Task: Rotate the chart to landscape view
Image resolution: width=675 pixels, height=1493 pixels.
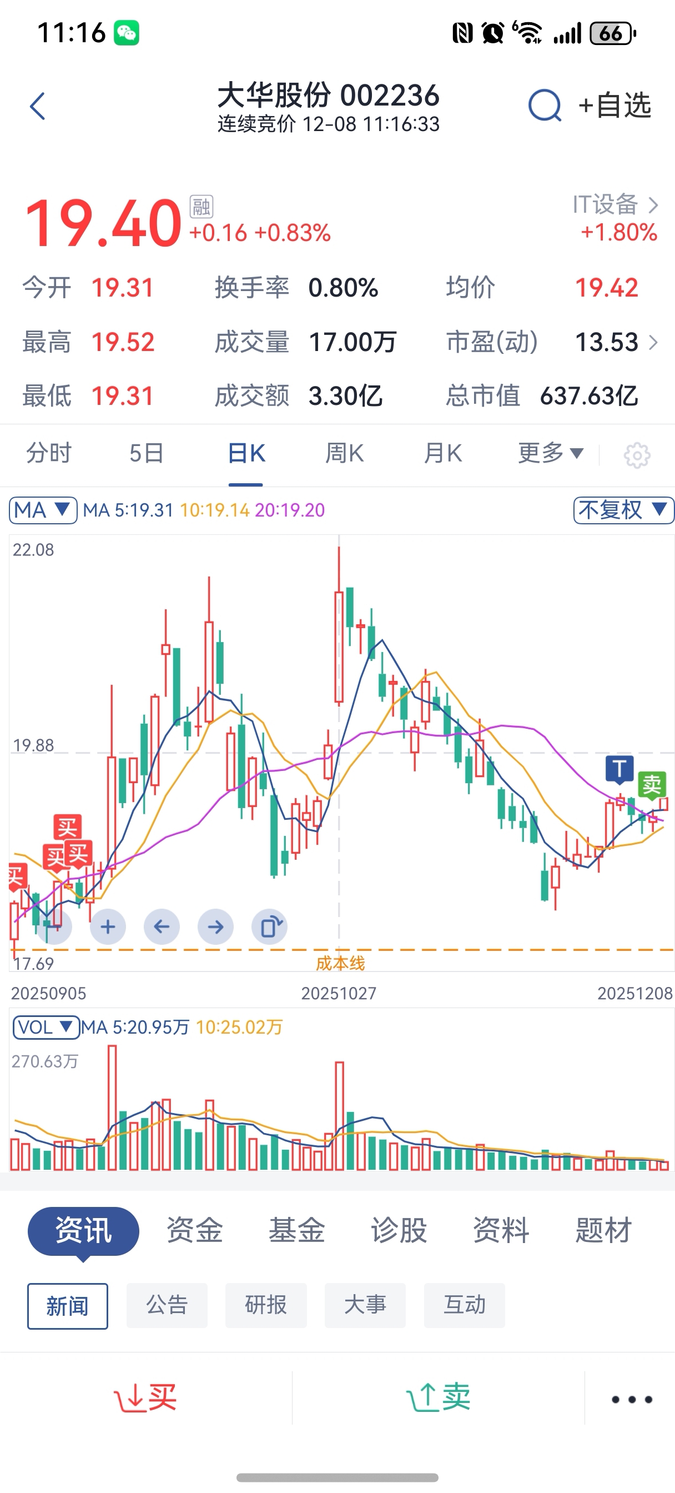Action: [269, 927]
